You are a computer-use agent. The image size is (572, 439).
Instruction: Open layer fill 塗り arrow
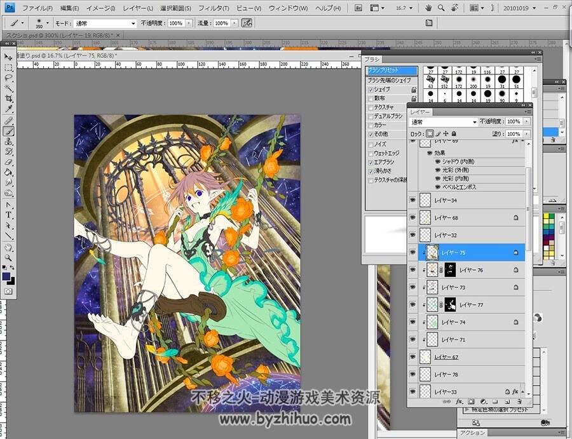(526, 134)
